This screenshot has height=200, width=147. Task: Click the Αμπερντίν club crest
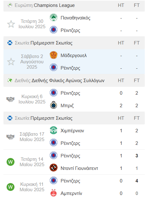click(53, 193)
